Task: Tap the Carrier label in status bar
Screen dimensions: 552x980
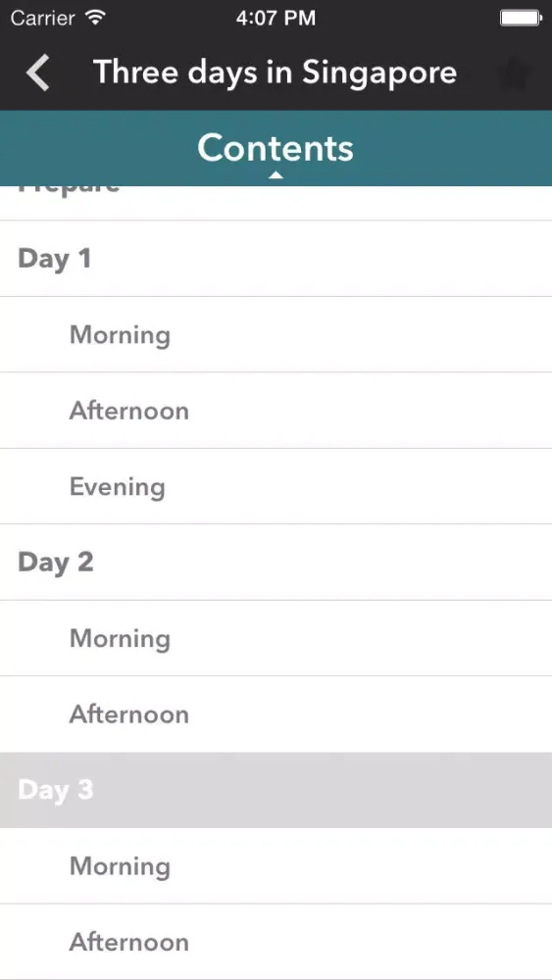Action: [44, 18]
